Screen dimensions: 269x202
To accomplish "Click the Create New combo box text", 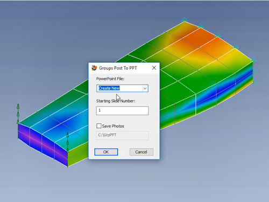I will [109, 88].
